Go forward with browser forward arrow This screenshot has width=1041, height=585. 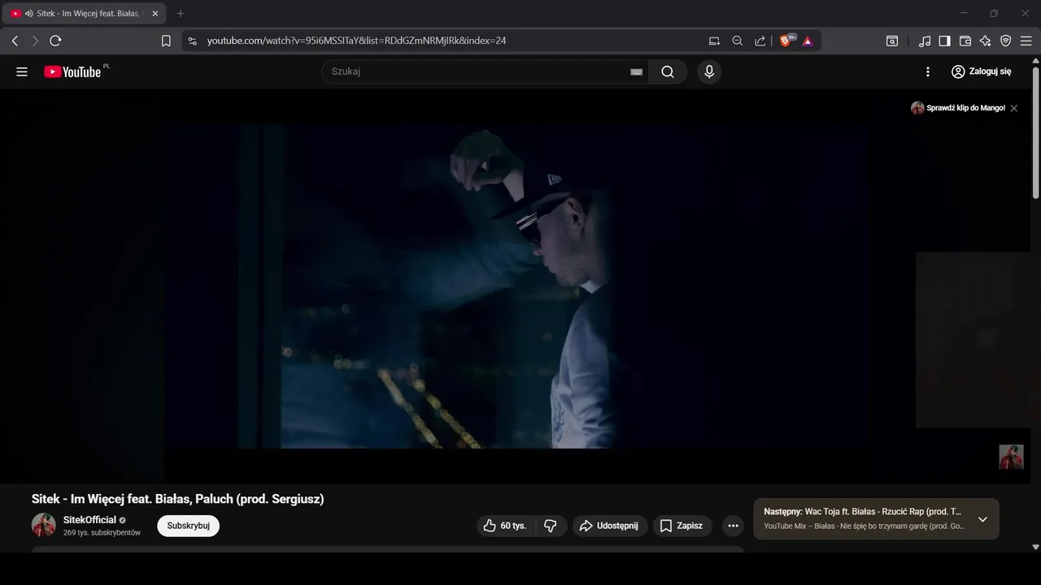35,41
